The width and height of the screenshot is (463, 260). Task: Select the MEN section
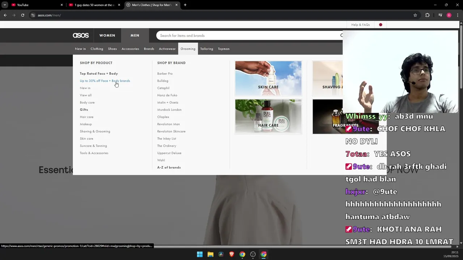click(x=135, y=35)
